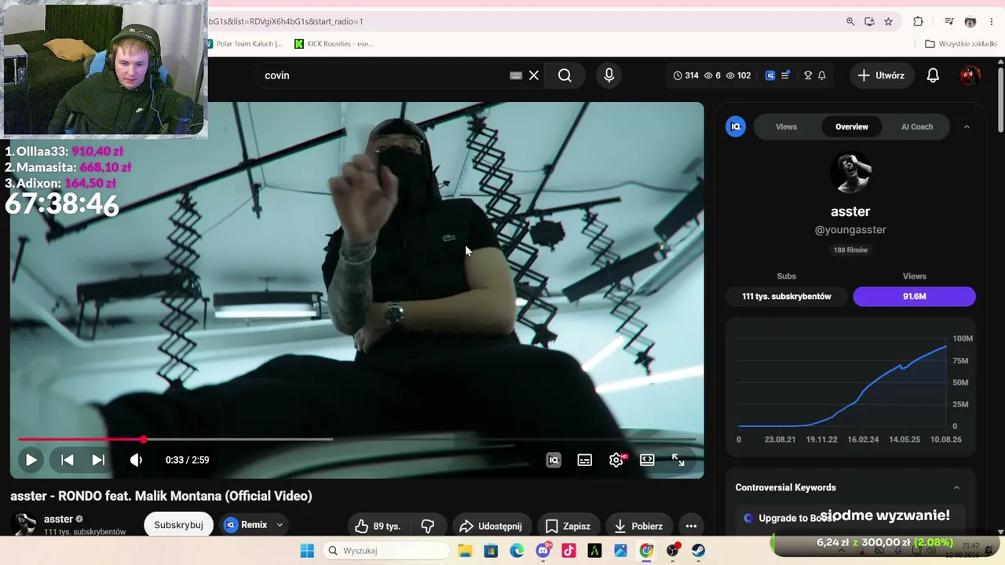Viewport: 1005px width, 565px height.
Task: Open YouTube account avatar menu
Action: 970,75
